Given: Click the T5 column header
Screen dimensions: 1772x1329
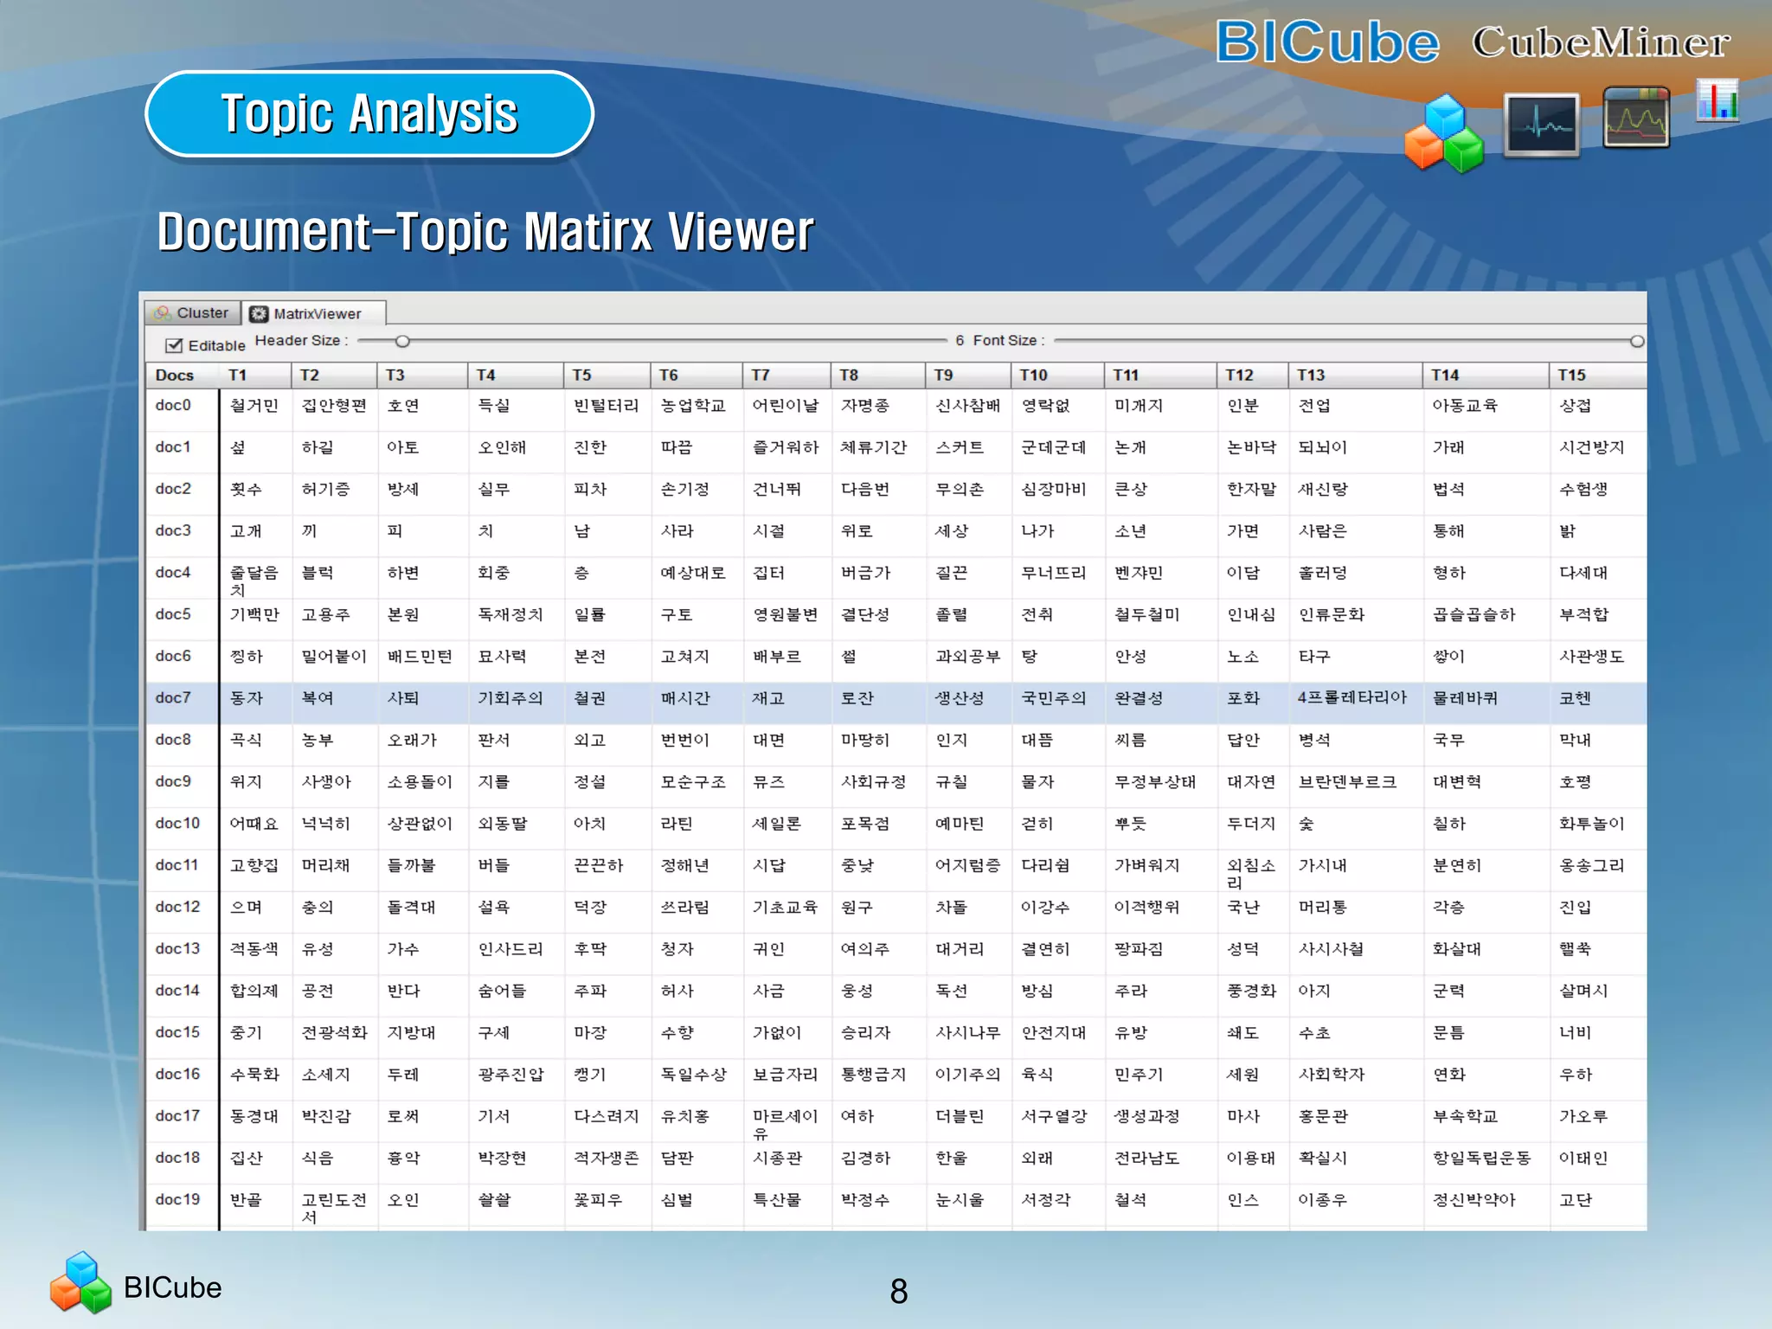Looking at the screenshot, I should click(607, 375).
